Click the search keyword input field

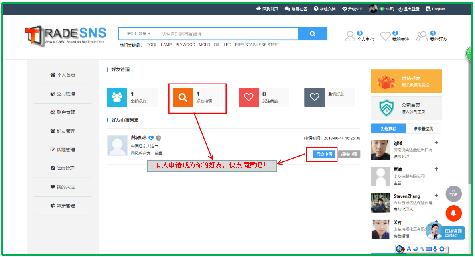[228, 34]
